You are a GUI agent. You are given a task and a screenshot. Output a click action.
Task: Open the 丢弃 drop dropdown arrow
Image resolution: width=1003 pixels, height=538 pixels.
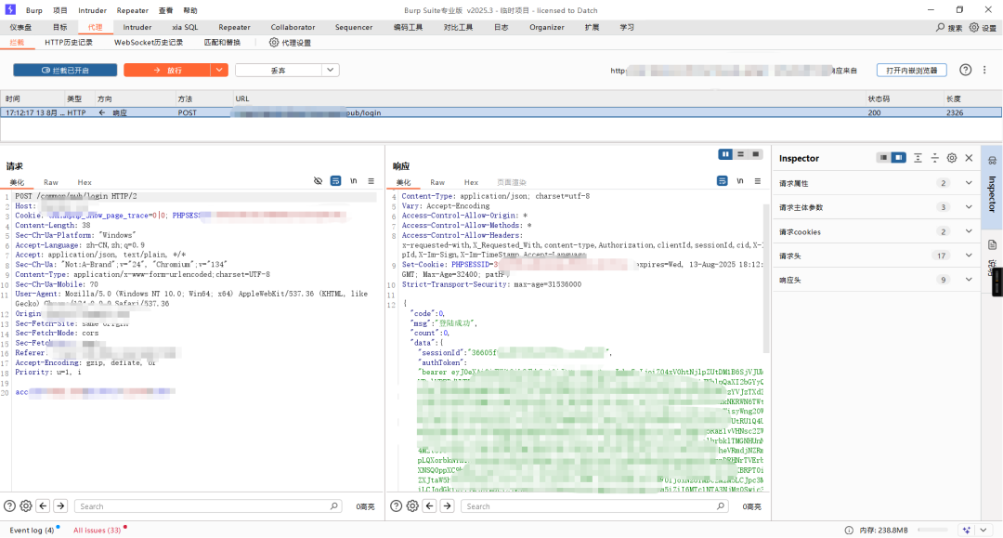[x=331, y=71]
